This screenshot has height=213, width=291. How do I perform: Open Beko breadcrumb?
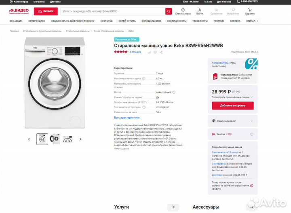131,31
